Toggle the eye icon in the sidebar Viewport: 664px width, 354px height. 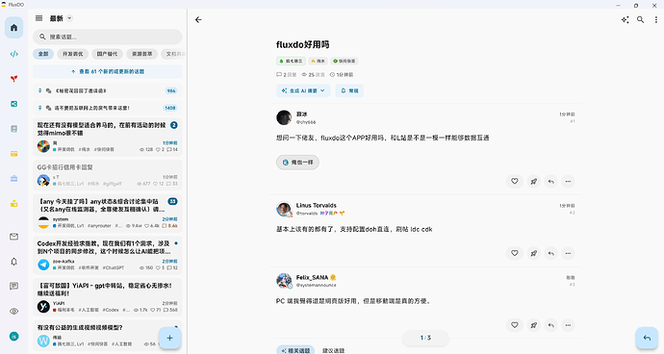pyautogui.click(x=14, y=312)
